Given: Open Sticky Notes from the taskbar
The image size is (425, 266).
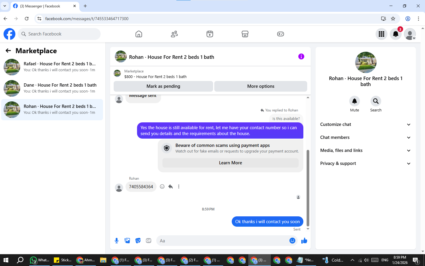Looking at the screenshot, I should [63, 260].
